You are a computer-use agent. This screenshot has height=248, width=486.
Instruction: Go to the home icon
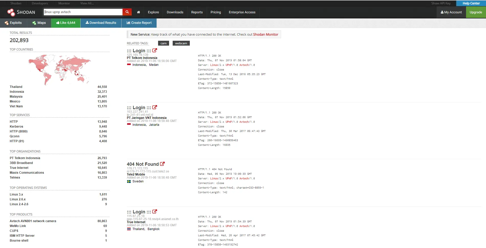point(138,12)
